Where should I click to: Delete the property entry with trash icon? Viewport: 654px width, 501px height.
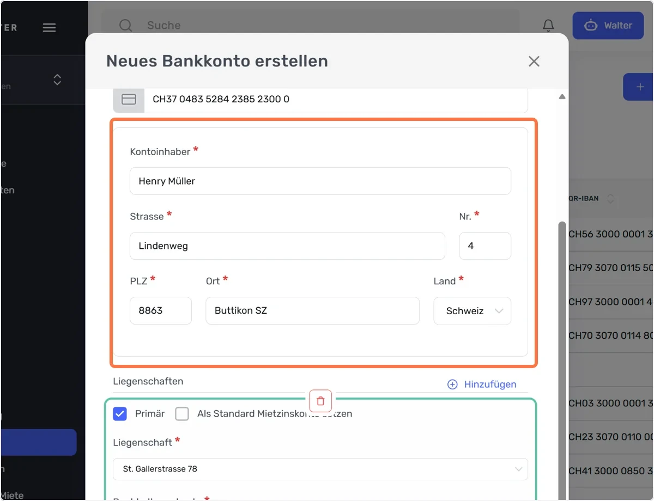coord(320,401)
